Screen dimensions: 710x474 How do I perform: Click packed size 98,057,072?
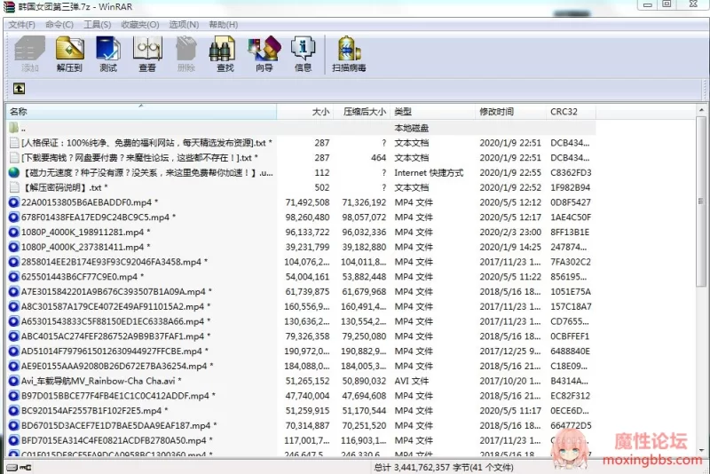(364, 217)
